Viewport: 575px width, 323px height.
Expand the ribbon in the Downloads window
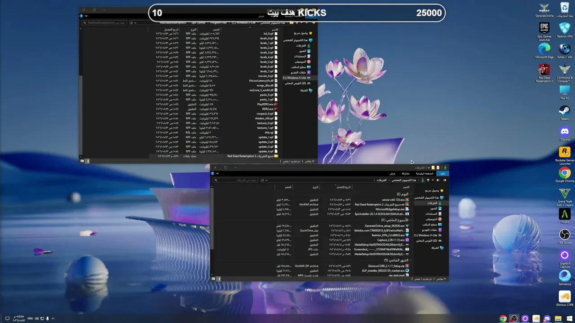[217, 174]
